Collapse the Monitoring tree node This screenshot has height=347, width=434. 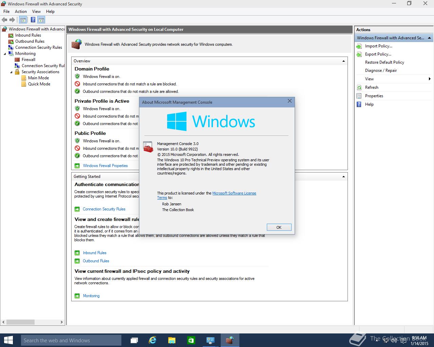pyautogui.click(x=5, y=54)
